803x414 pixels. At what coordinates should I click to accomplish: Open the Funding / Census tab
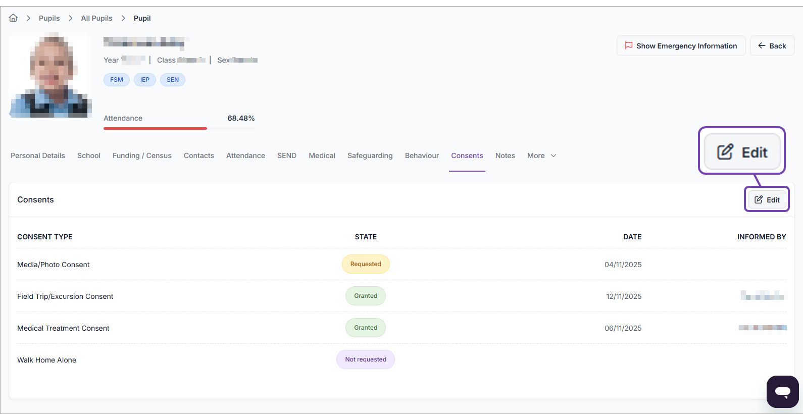pos(142,156)
